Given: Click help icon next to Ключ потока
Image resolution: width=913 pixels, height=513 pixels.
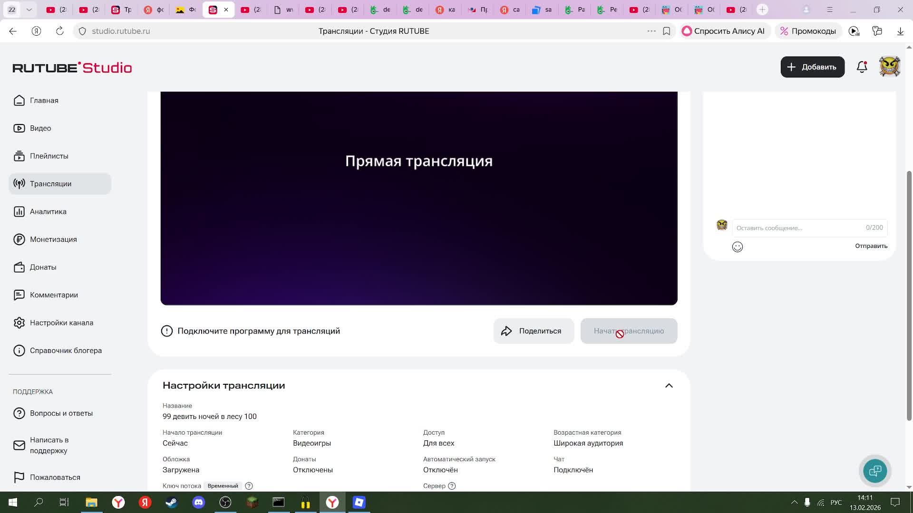Looking at the screenshot, I should (x=249, y=486).
